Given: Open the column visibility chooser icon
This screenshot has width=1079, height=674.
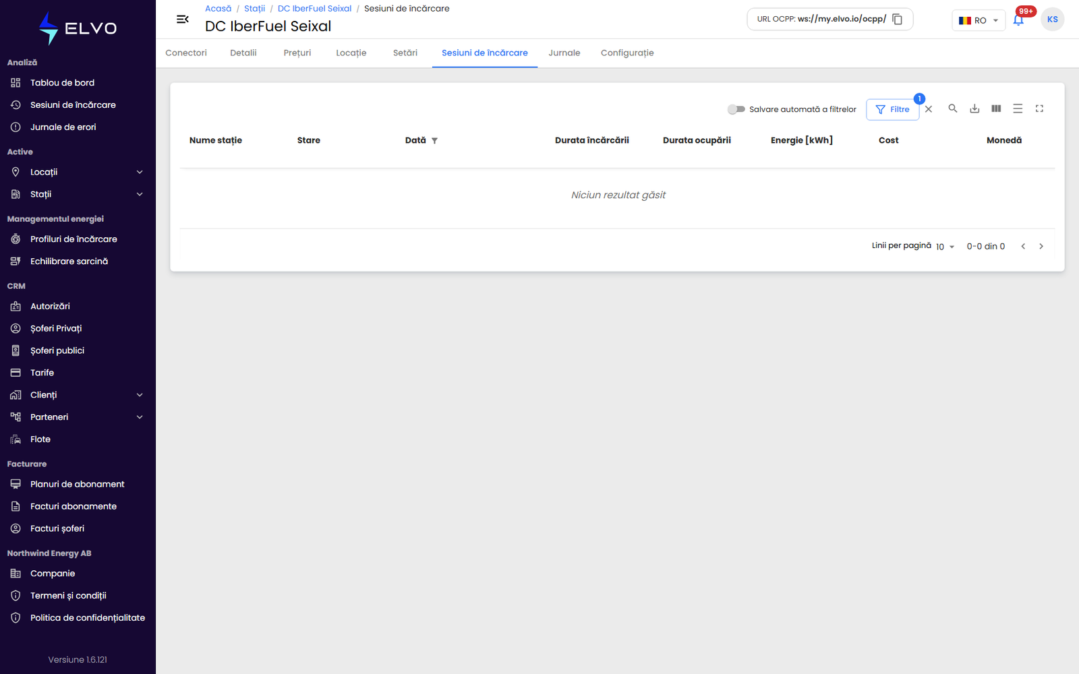Looking at the screenshot, I should coord(996,109).
